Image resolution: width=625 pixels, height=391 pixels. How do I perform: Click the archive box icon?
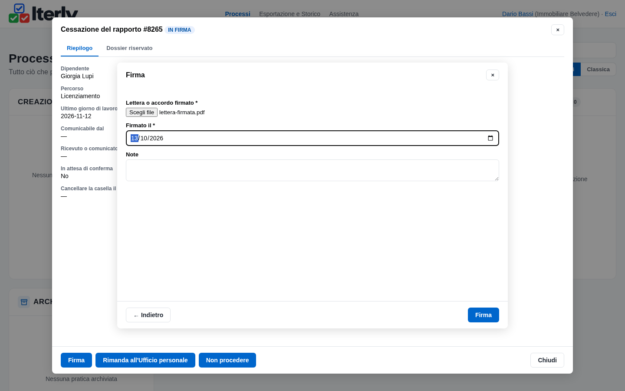(24, 302)
